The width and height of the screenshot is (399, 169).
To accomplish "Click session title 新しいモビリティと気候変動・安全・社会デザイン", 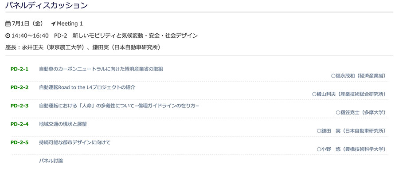I will (135, 36).
